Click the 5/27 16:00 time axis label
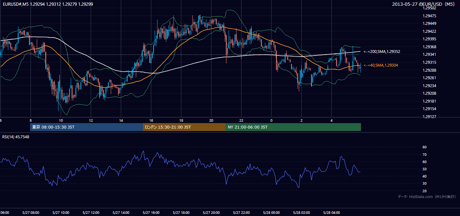This screenshot has height=216, width=460. point(151,213)
